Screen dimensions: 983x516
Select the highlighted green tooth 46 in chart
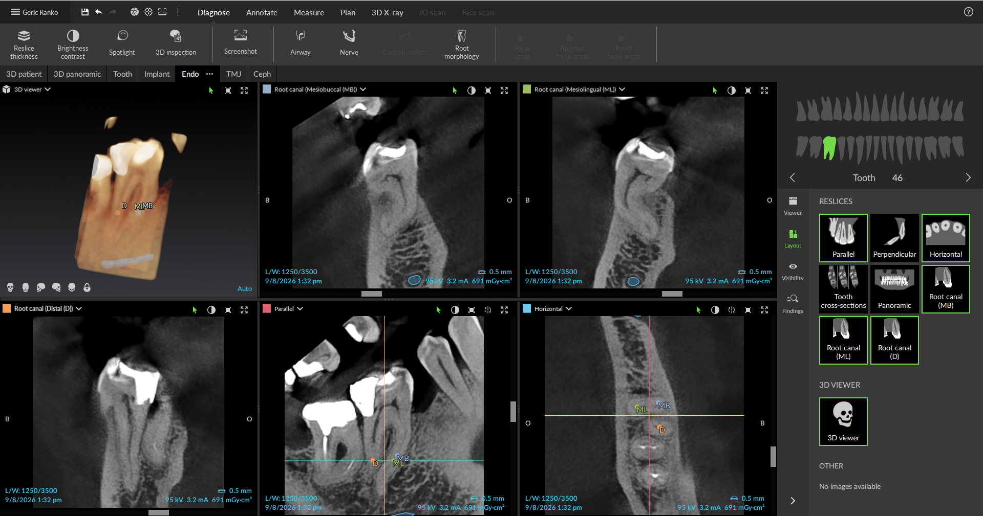coord(829,148)
